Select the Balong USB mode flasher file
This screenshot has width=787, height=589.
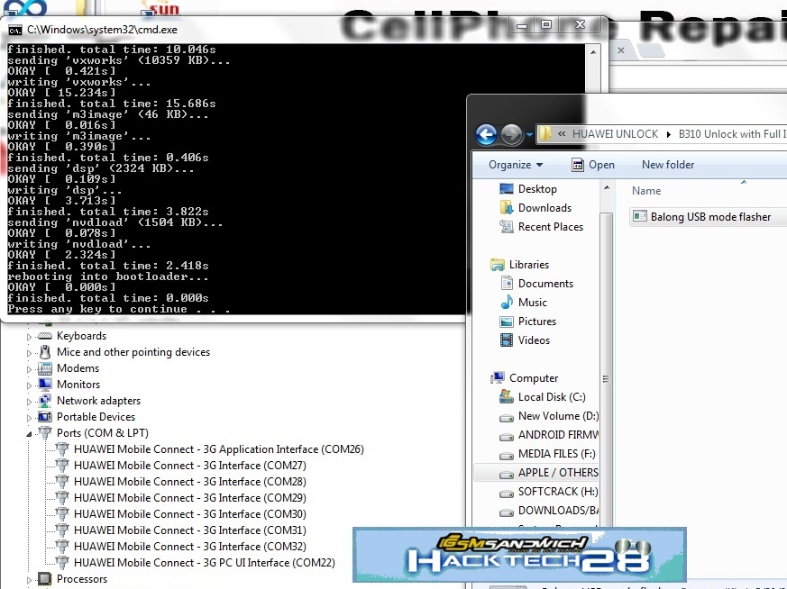(x=709, y=216)
